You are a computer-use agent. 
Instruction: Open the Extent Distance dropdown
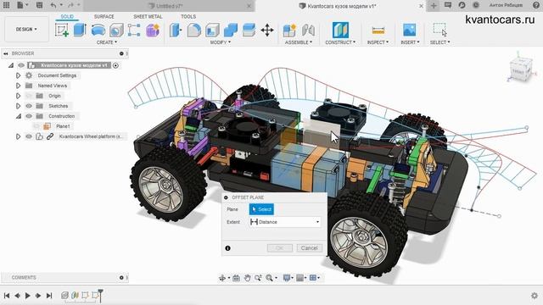[x=285, y=222]
